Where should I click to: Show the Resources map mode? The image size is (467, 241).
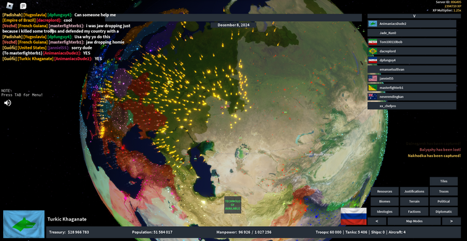point(385,192)
